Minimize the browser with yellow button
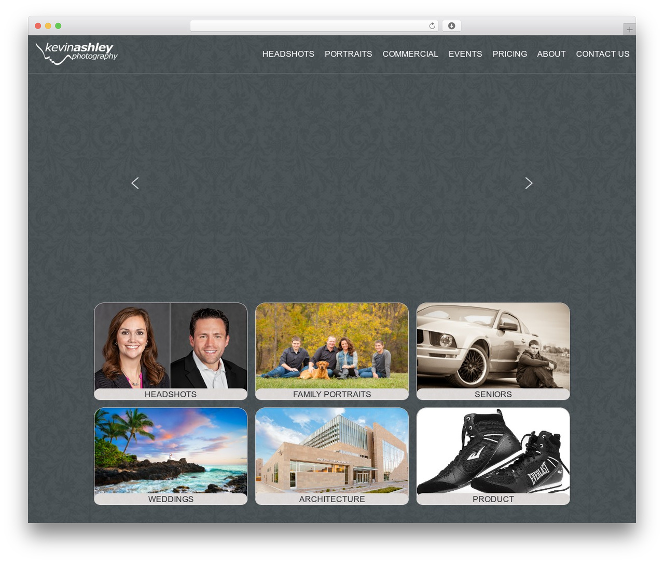 click(48, 26)
